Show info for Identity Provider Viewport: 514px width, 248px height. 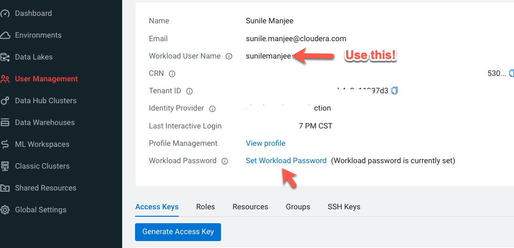tap(213, 109)
